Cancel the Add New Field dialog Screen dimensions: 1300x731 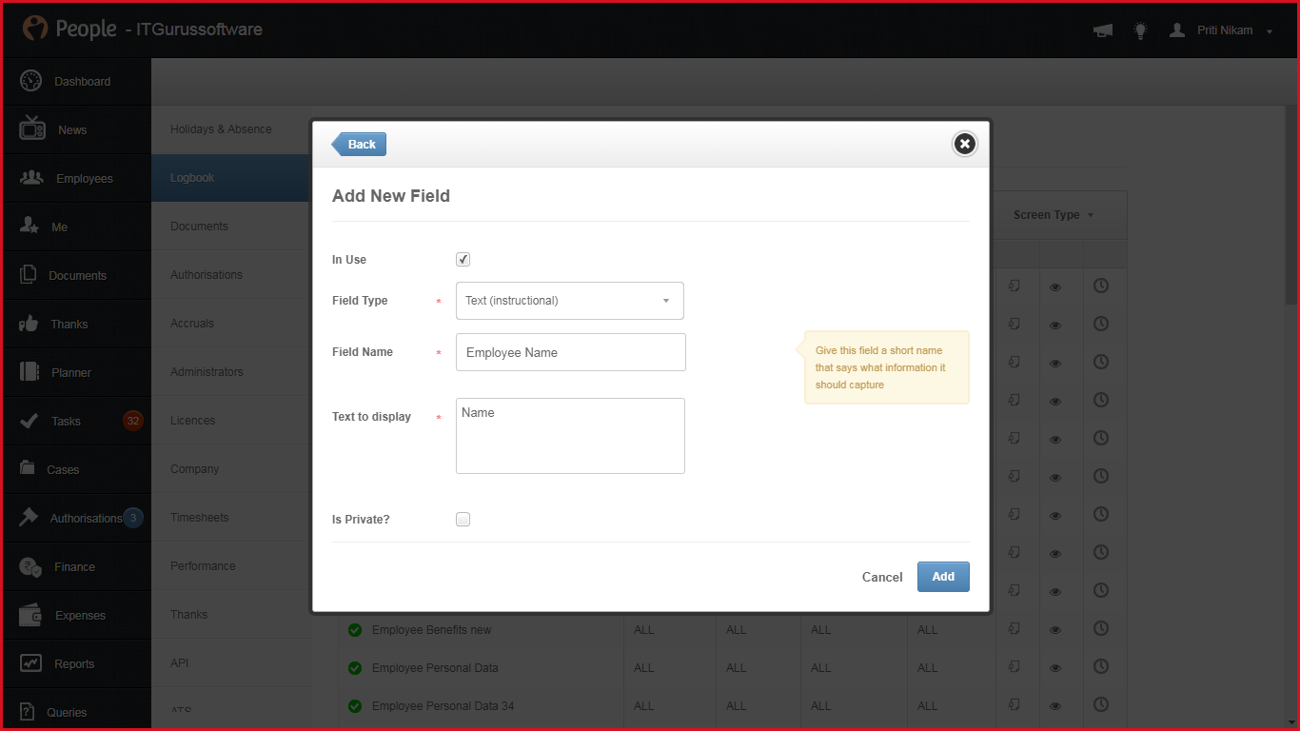click(x=882, y=578)
